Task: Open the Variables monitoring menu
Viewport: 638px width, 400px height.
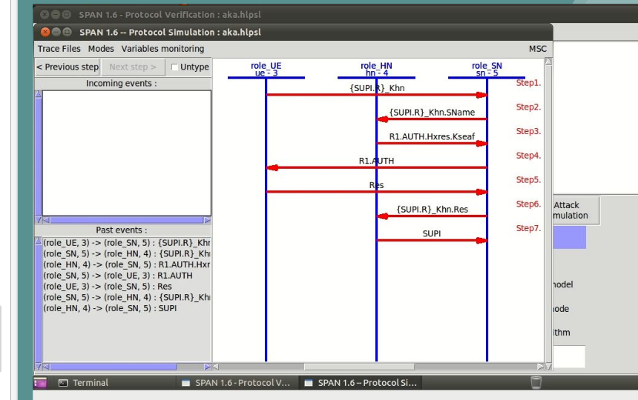Action: click(162, 49)
